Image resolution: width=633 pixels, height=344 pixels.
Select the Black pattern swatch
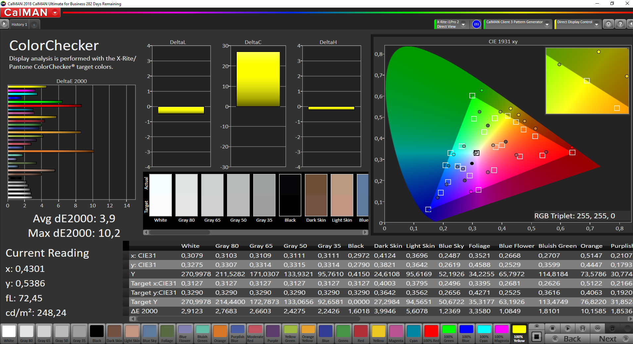click(x=97, y=333)
